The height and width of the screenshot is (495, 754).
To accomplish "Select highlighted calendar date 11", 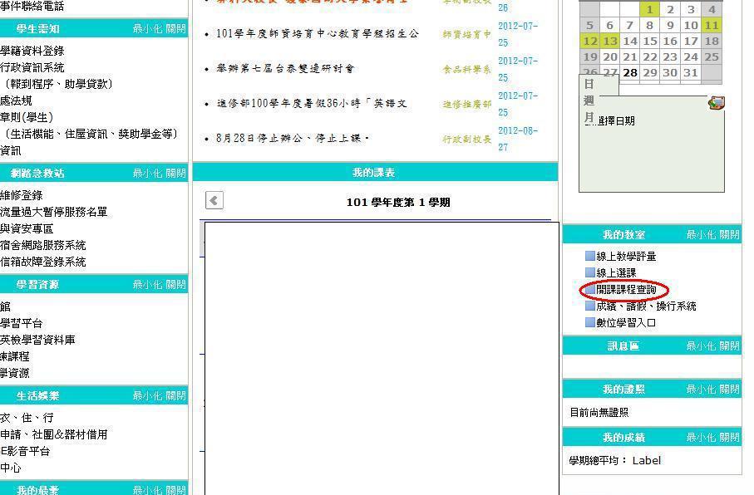I will [712, 25].
